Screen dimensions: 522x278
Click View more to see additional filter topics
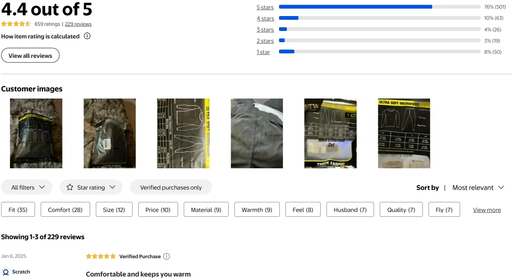[487, 209]
